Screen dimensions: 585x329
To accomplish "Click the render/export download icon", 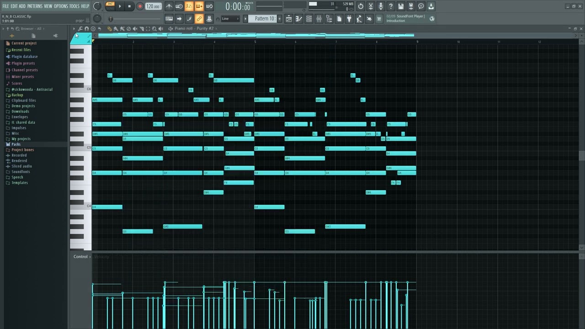I will click(431, 6).
